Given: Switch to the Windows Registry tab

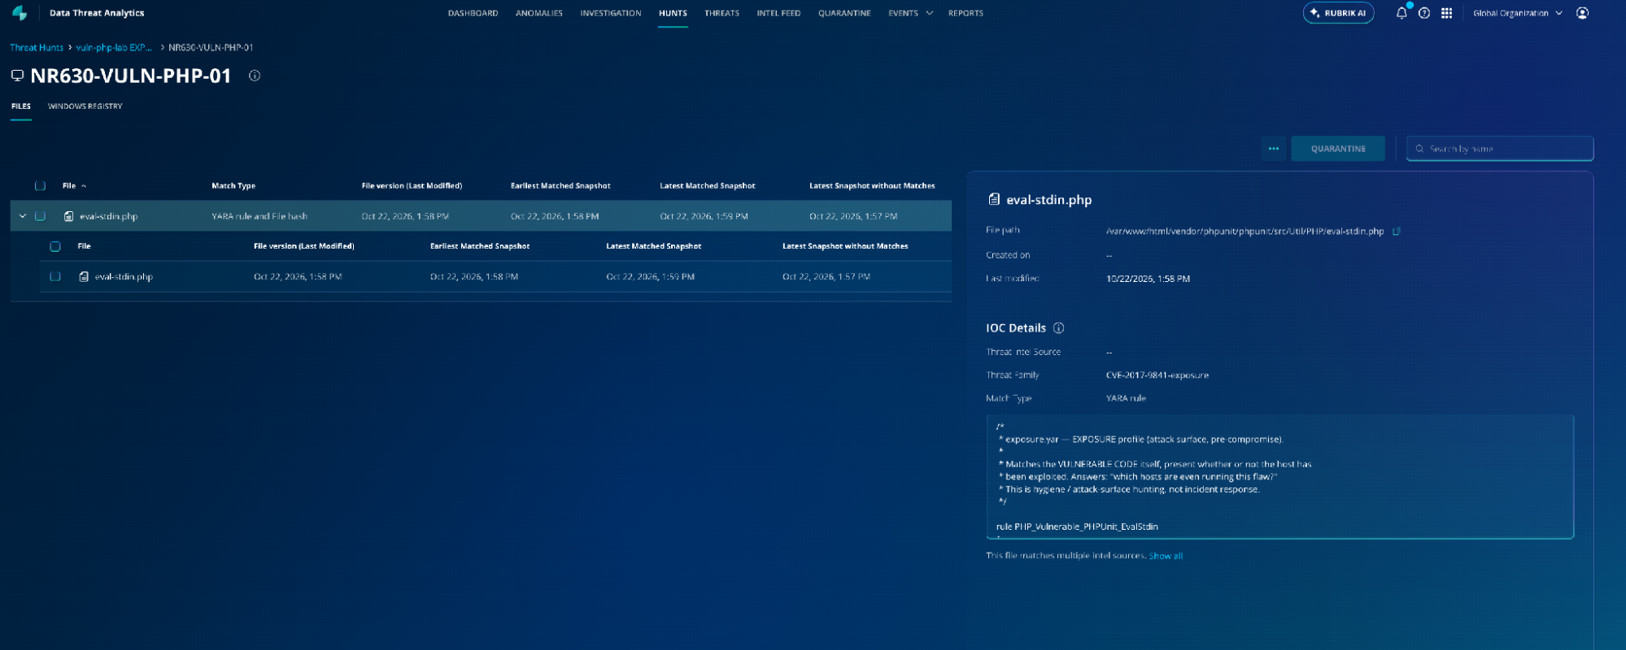Looking at the screenshot, I should (85, 106).
